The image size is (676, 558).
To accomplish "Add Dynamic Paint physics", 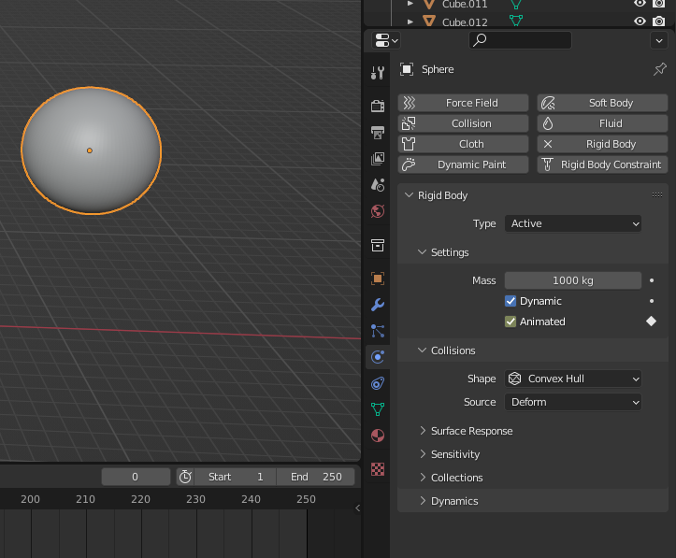I will tap(463, 165).
